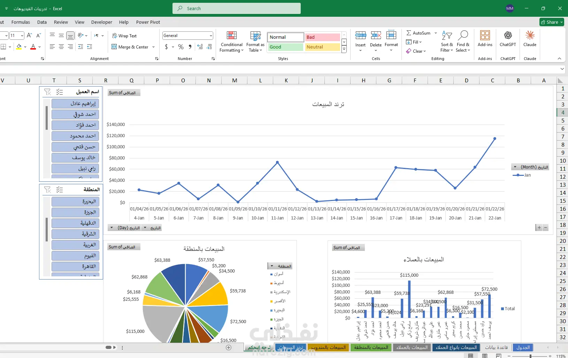The height and width of the screenshot is (358, 568).
Task: Click in the Search box
Action: [237, 8]
